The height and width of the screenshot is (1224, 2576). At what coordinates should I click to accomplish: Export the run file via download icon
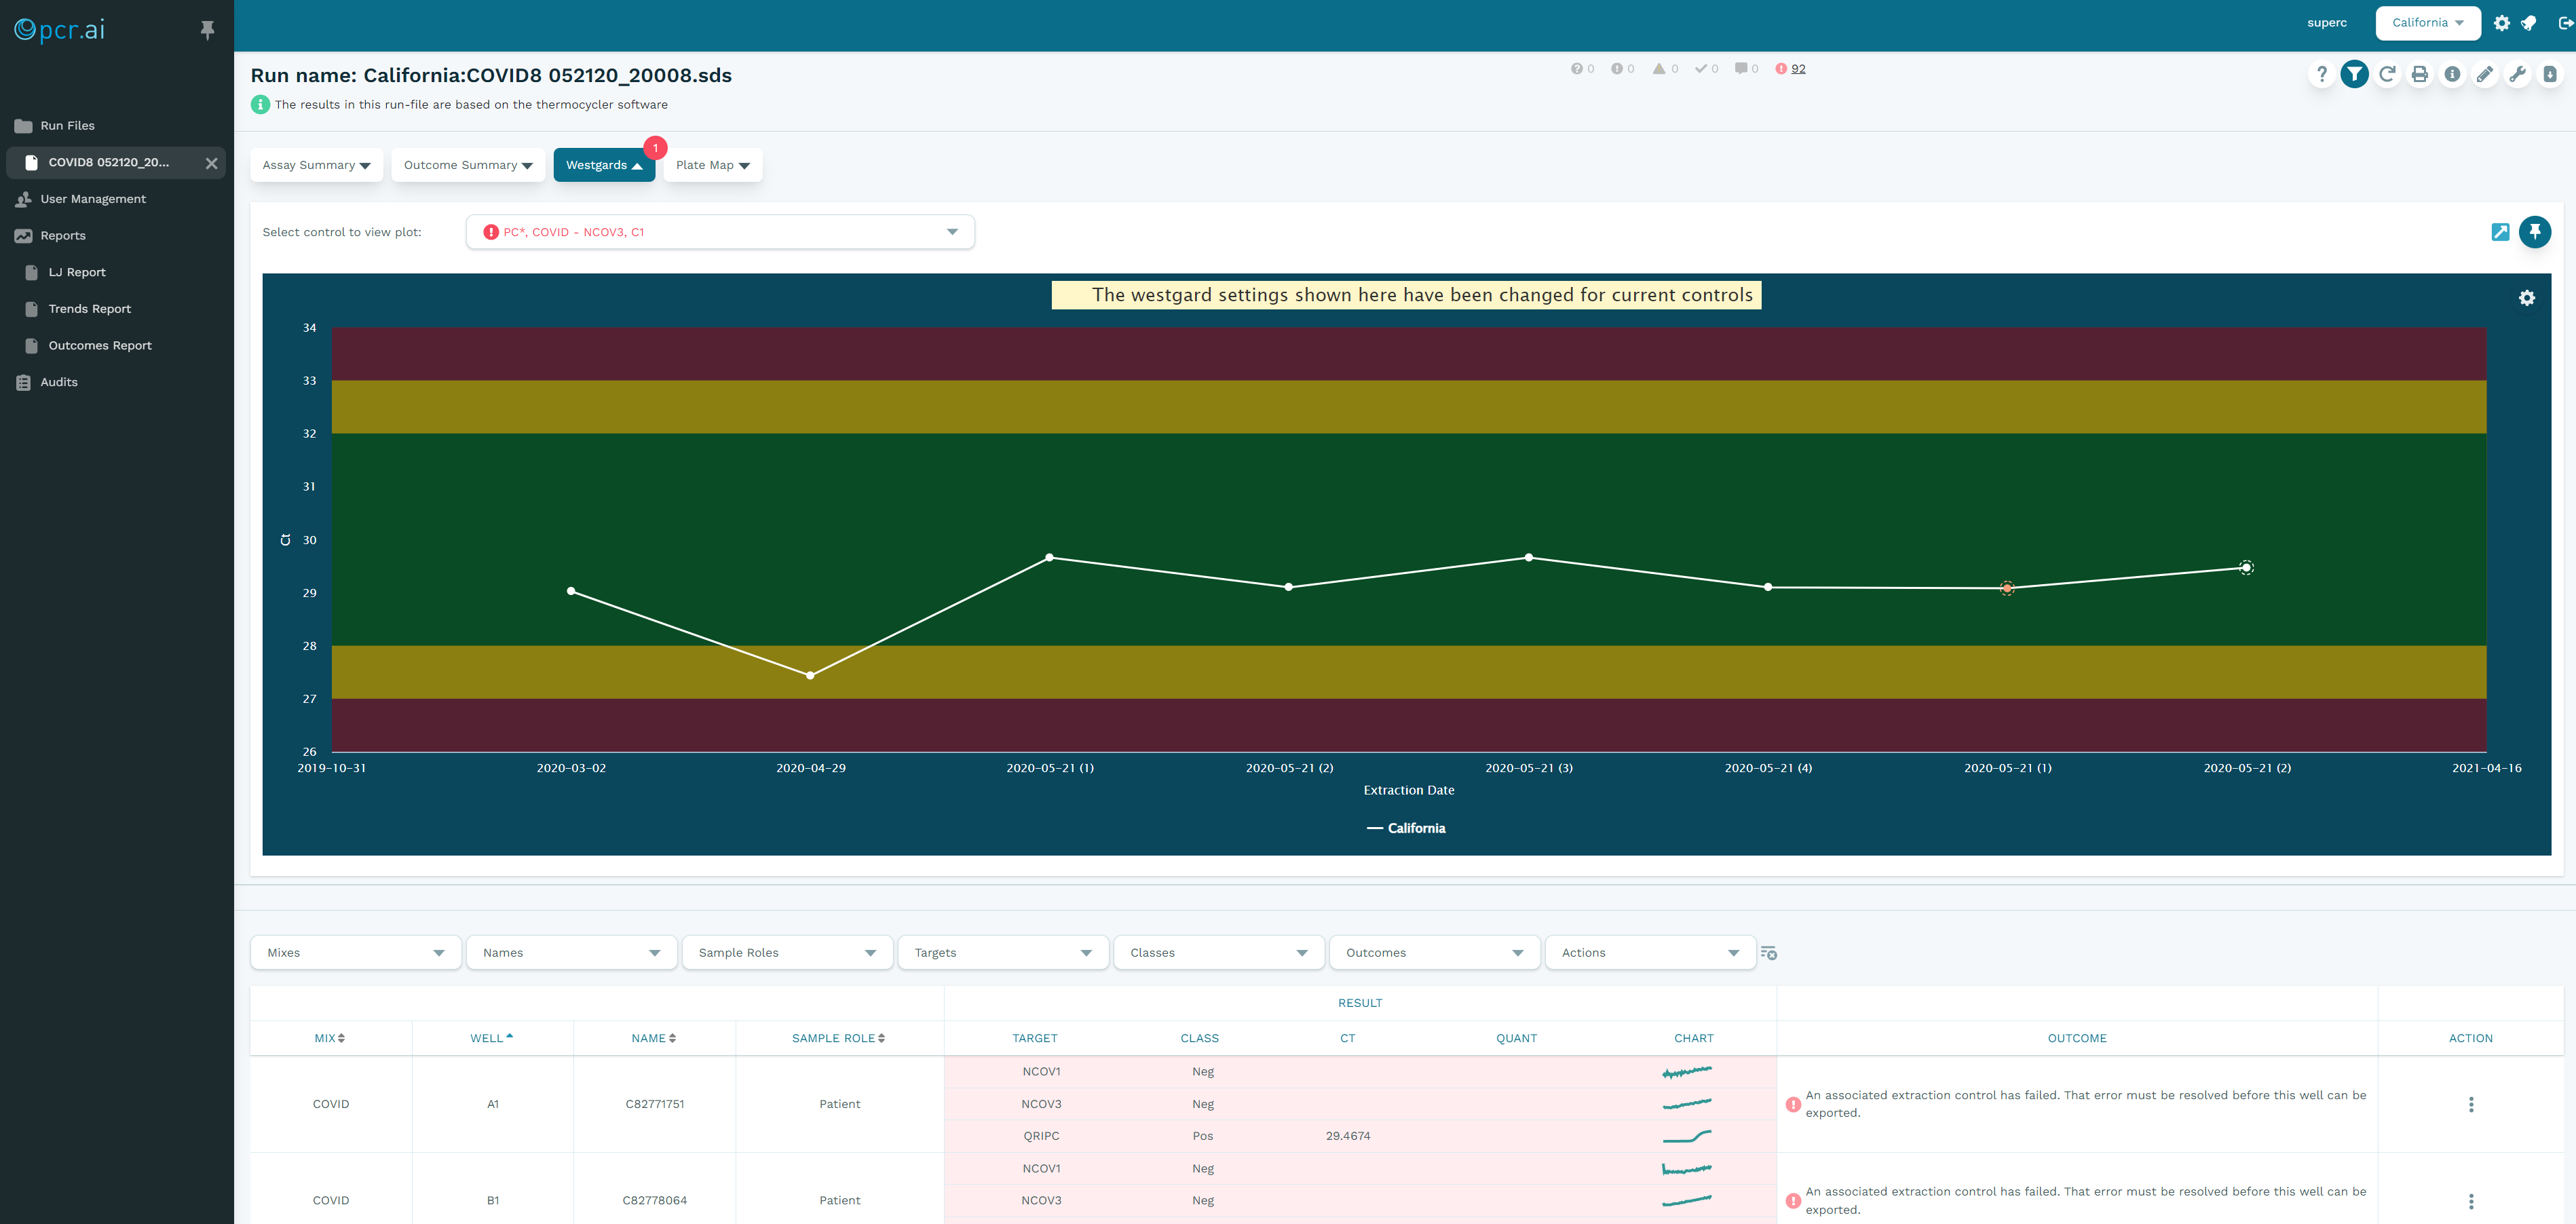point(2550,73)
